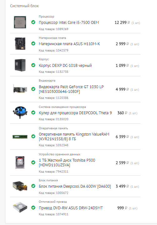Open the Kingston ValueRAM memory stick image
This screenshot has width=157, height=225.
20,137
